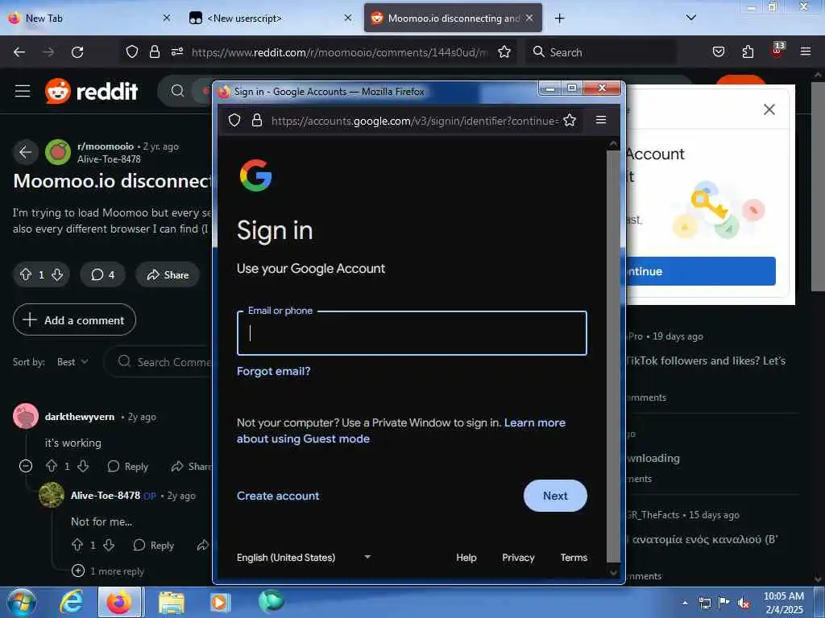Click the padlock icon in main Firefox address bar

[x=155, y=51]
